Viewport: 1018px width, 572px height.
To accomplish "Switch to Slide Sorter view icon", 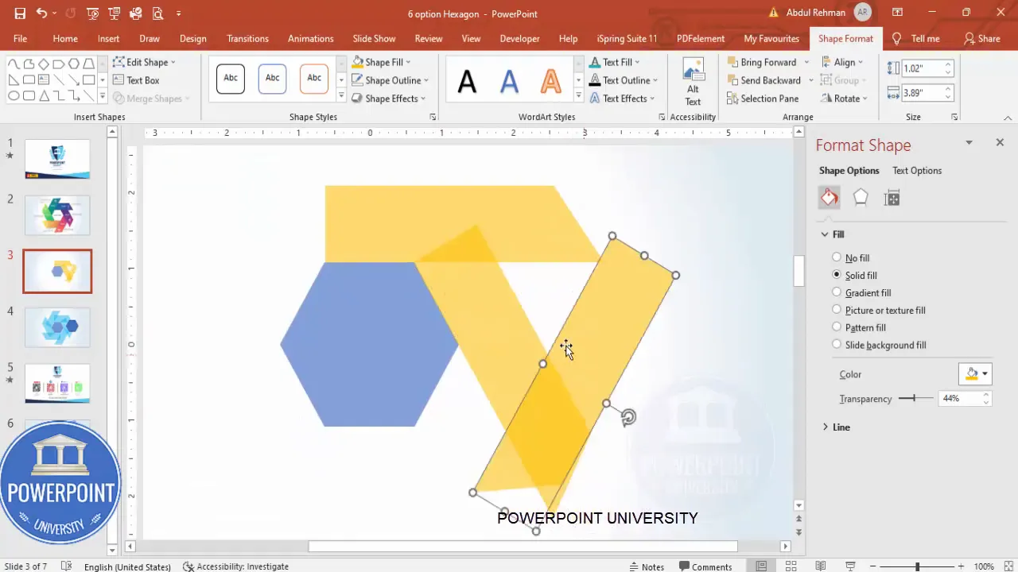I will pyautogui.click(x=791, y=566).
